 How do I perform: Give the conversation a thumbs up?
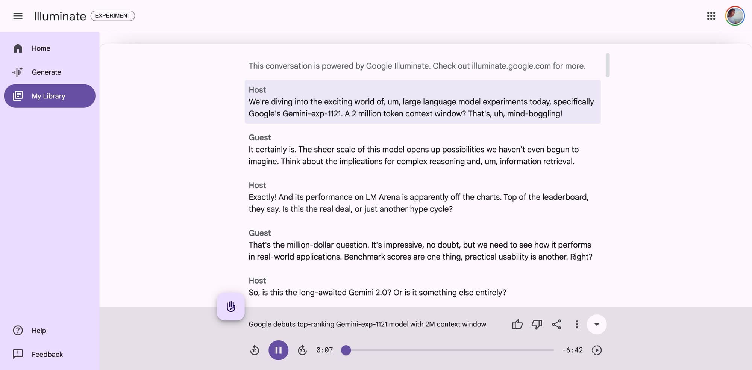click(x=517, y=324)
